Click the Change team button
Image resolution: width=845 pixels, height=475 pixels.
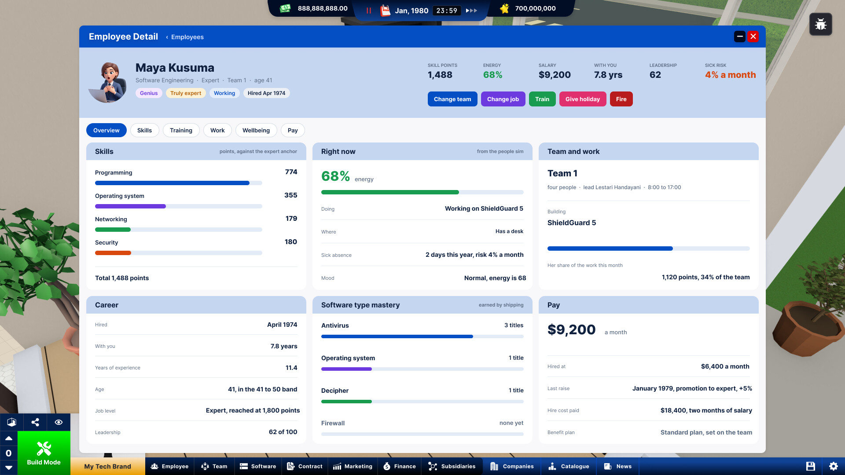452,99
